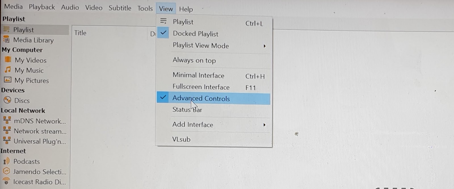The width and height of the screenshot is (454, 189).
Task: Open the Media Library icon in sidebar
Action: pyautogui.click(x=6, y=40)
